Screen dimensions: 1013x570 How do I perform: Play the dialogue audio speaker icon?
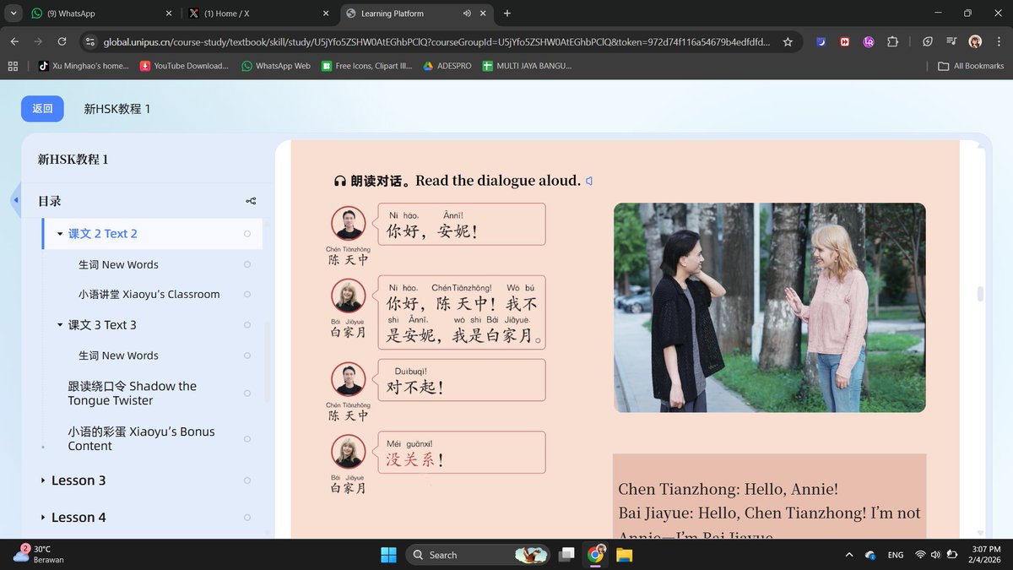click(x=589, y=181)
